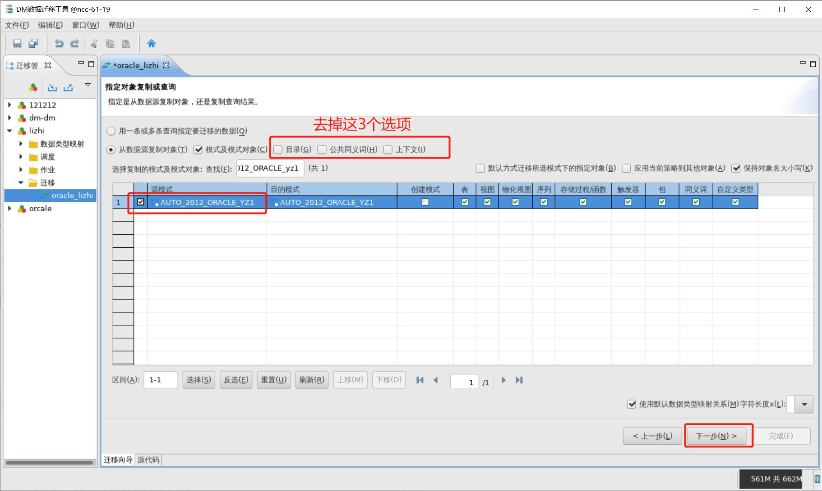Click the export icon in 迁移管 panel
The height and width of the screenshot is (491, 822).
68,87
